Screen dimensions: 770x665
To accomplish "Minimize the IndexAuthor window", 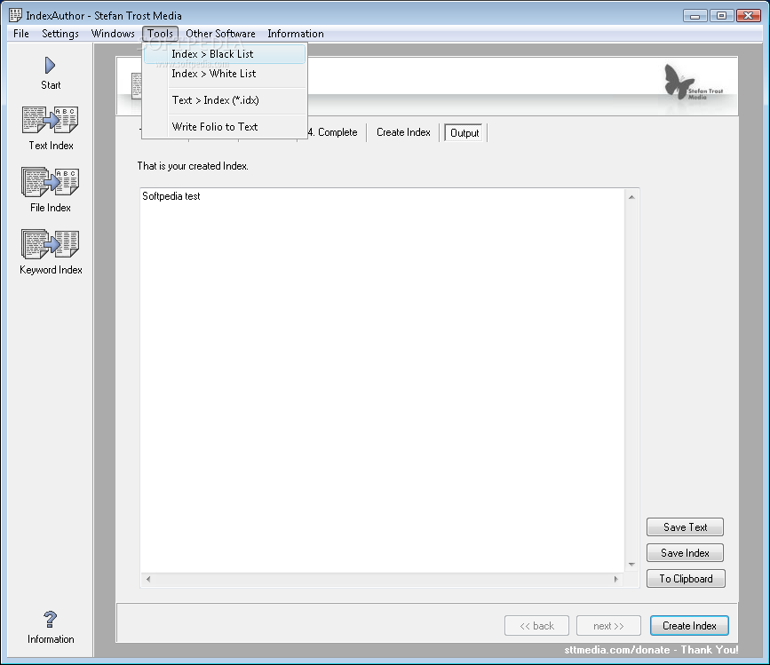I will [695, 16].
